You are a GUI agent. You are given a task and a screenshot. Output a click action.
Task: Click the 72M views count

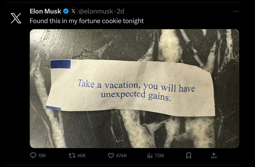pos(159,155)
